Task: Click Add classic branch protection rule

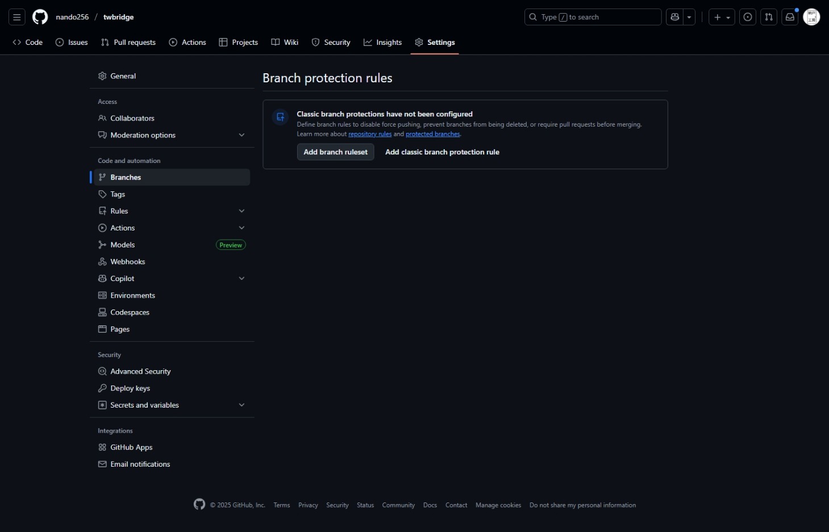Action: 442,152
